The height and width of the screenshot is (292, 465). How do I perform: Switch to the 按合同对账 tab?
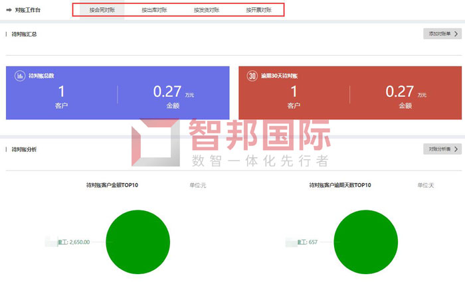coord(102,11)
